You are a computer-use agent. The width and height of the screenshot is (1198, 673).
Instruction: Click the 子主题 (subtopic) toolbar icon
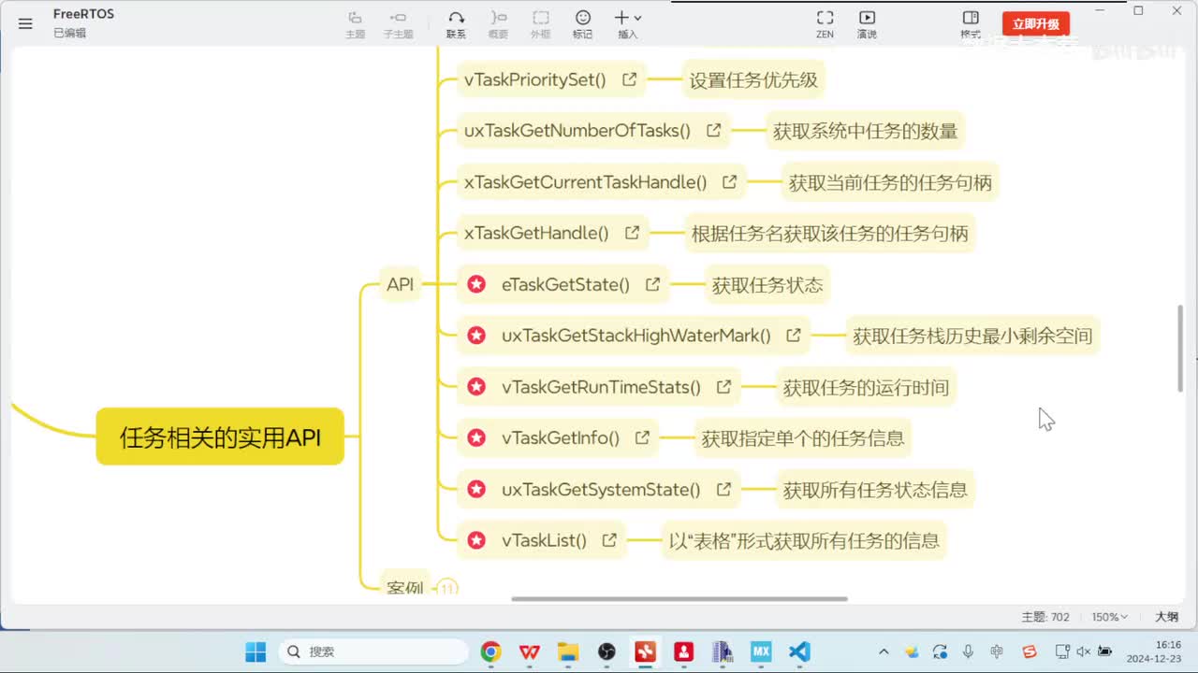pyautogui.click(x=398, y=25)
